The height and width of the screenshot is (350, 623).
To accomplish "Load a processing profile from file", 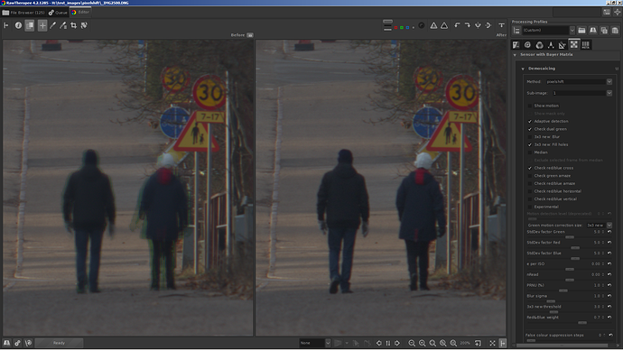I will pyautogui.click(x=581, y=31).
